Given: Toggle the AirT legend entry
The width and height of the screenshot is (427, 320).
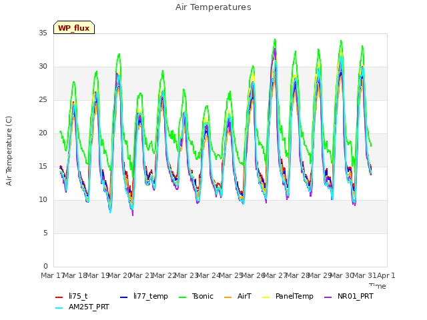Looking at the screenshot, I should click(238, 296).
